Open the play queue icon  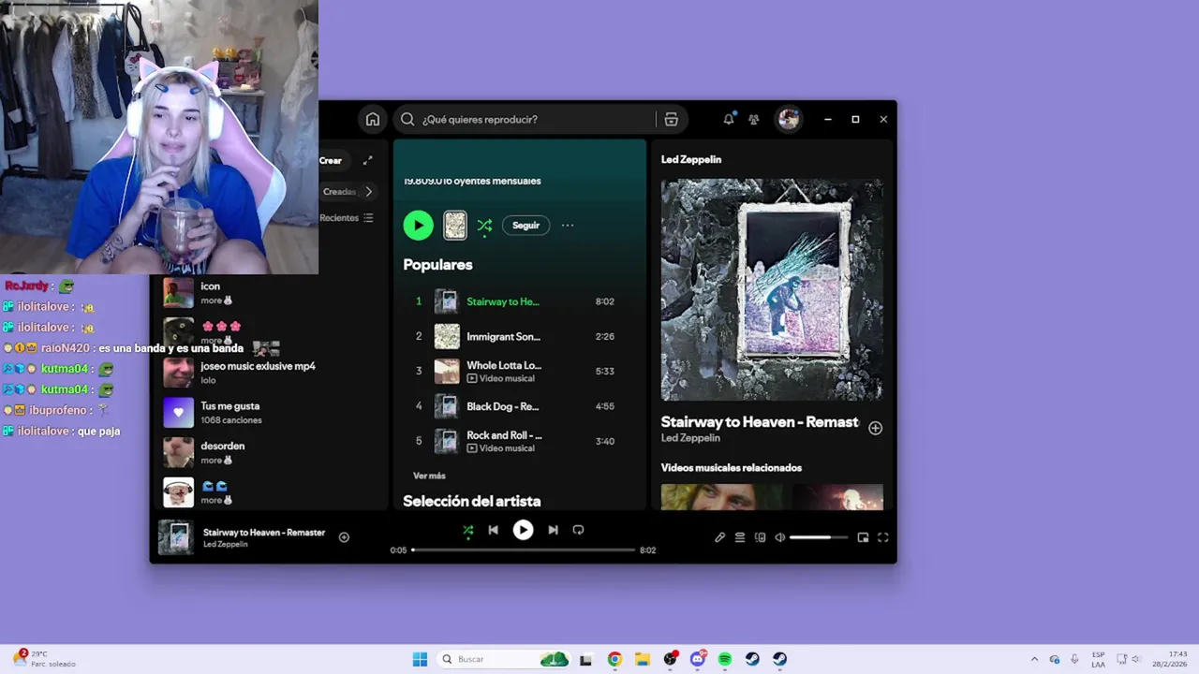click(740, 537)
